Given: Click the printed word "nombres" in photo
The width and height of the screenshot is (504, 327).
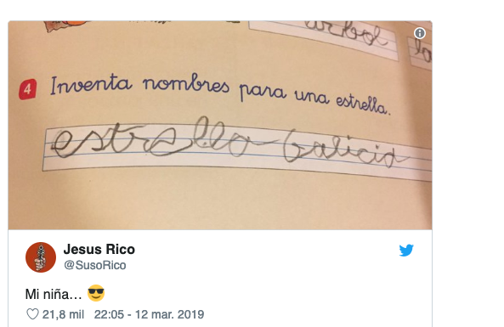Looking at the screenshot, I should 186,84.
